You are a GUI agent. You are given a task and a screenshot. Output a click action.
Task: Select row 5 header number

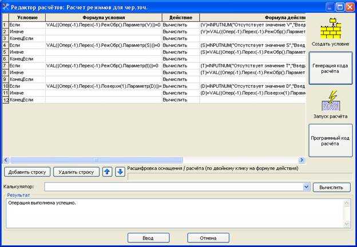6,52
